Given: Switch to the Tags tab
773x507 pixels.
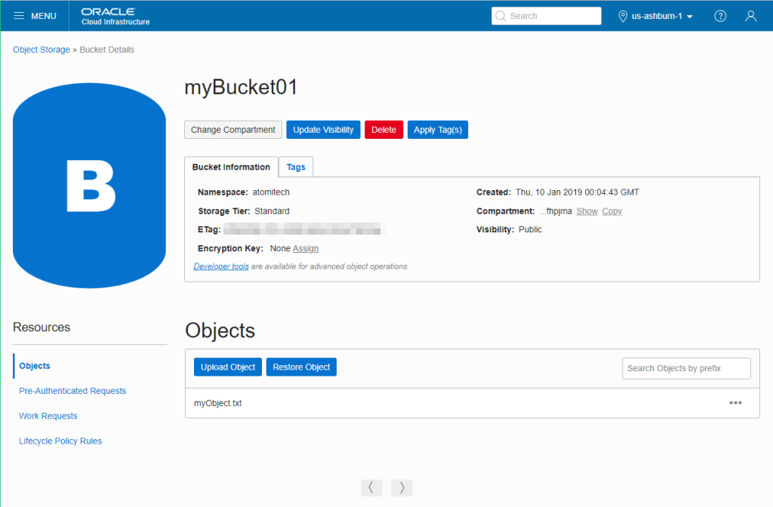Looking at the screenshot, I should [x=296, y=167].
